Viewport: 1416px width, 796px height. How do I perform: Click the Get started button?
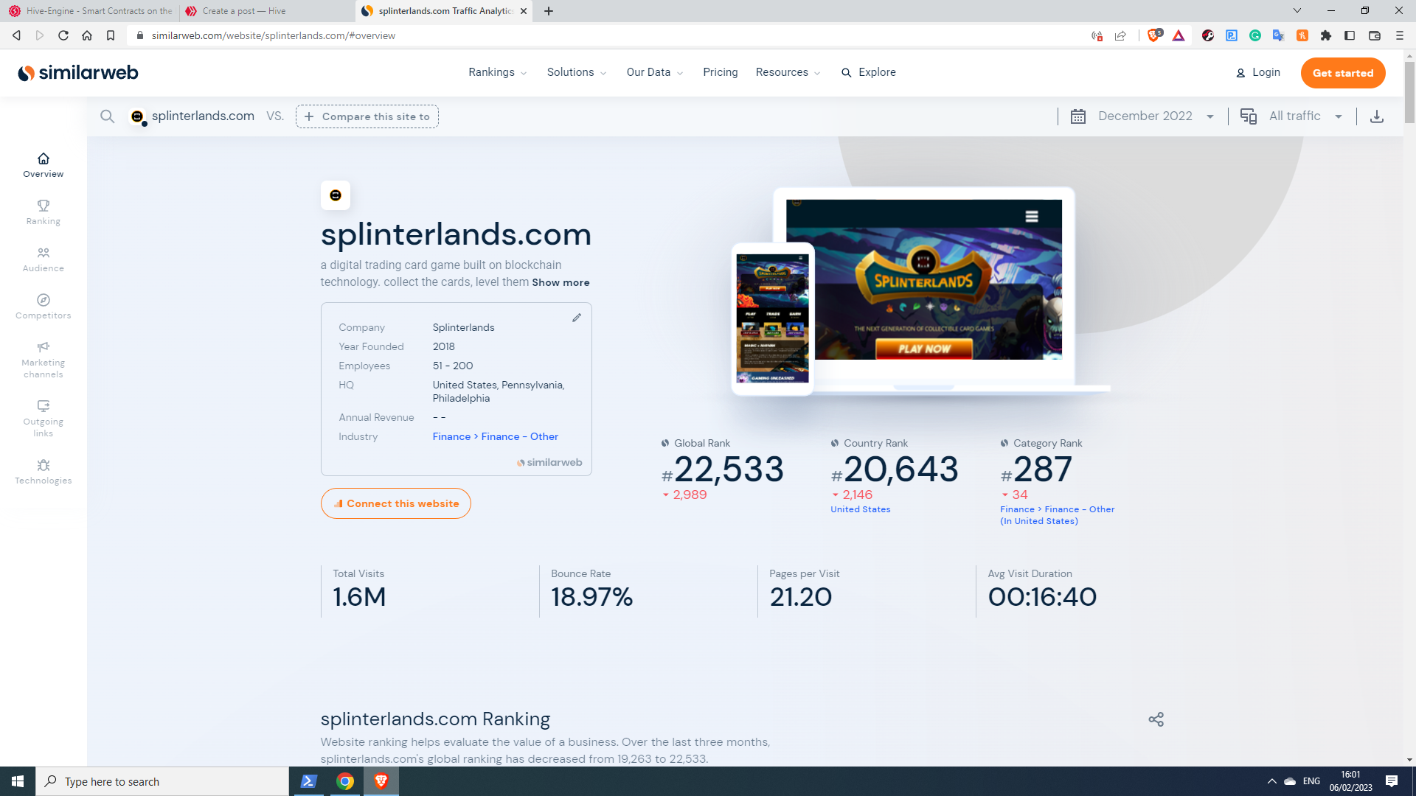click(x=1343, y=73)
